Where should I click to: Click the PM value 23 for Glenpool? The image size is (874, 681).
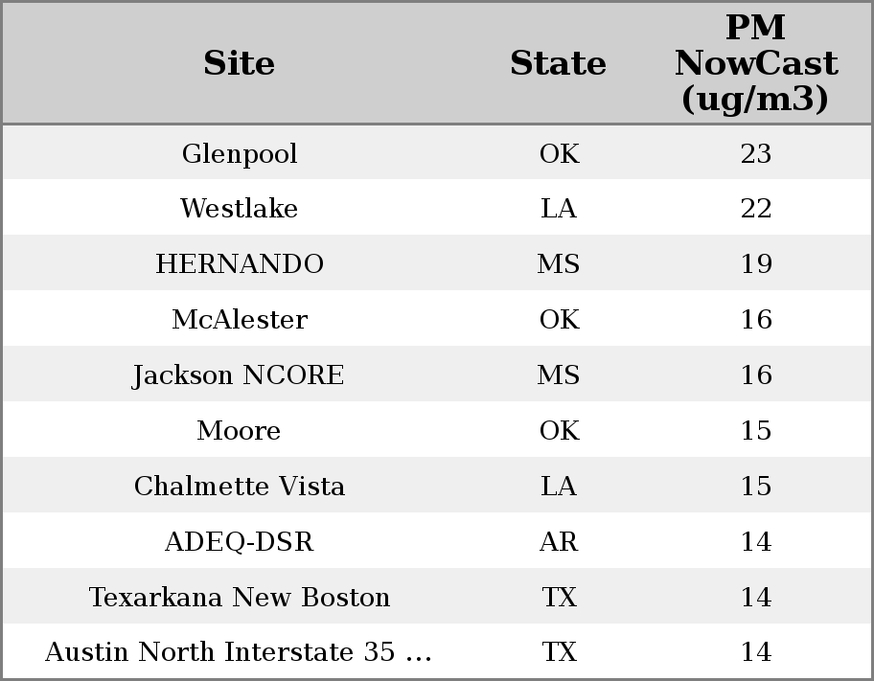tap(756, 153)
